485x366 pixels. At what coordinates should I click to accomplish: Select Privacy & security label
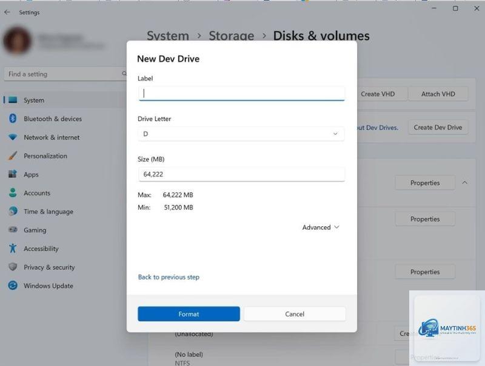click(x=49, y=267)
